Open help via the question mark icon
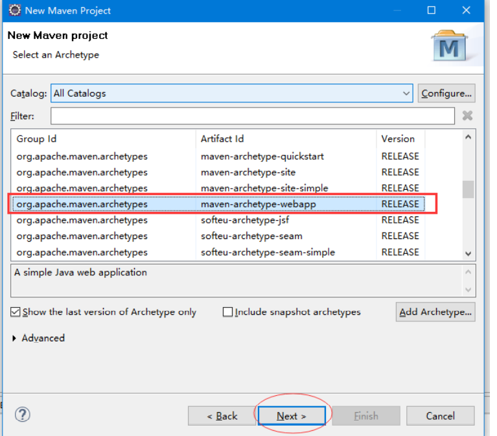 (x=23, y=415)
